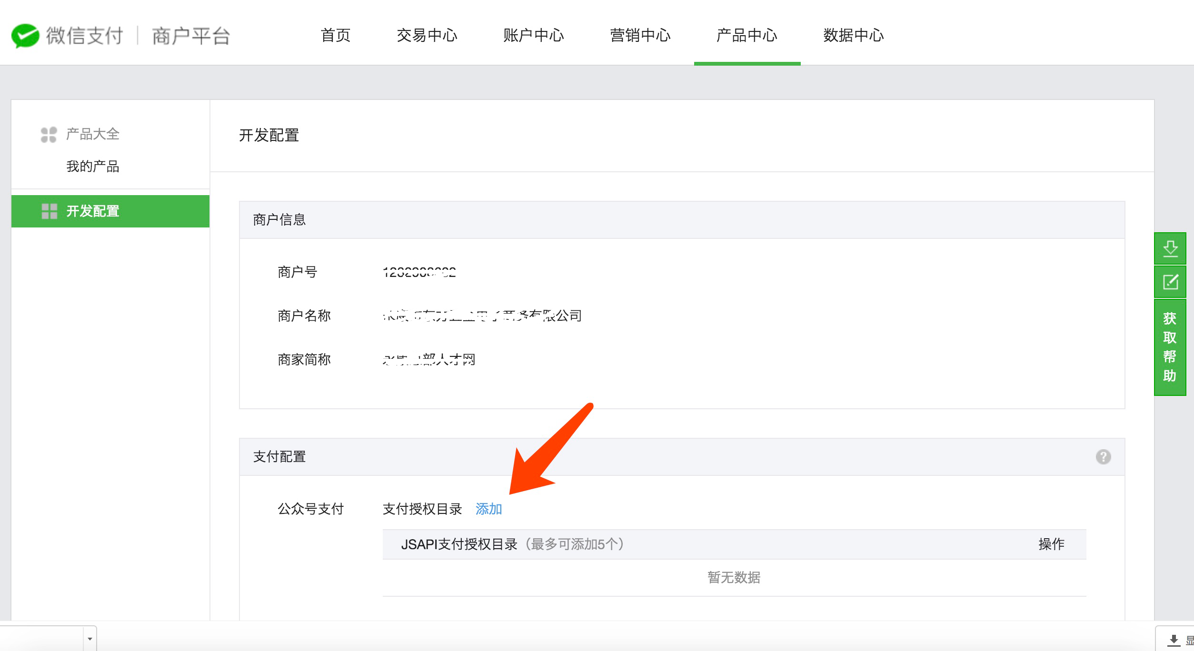Click the 添加 link for 支付授权目录
This screenshot has height=651, width=1194.
pos(489,509)
